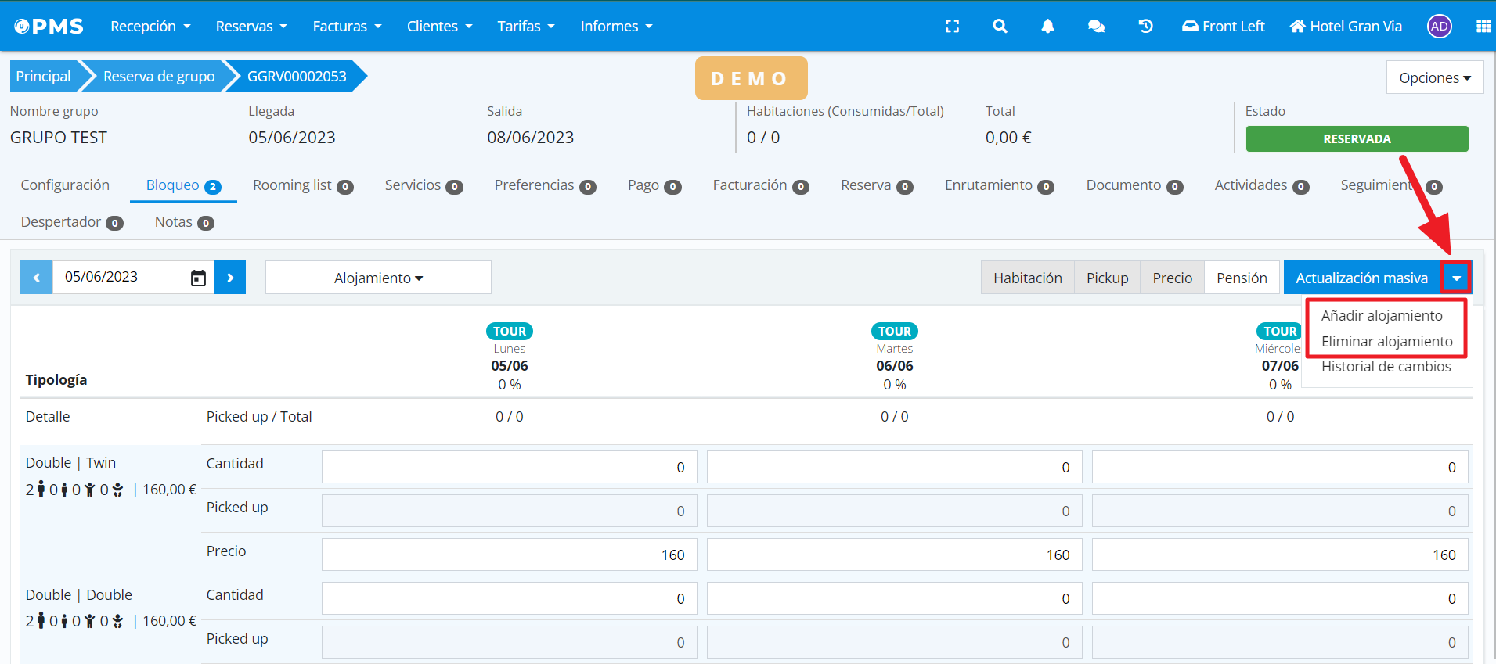The width and height of the screenshot is (1496, 664).
Task: Open notifications bell icon
Action: tap(1047, 27)
